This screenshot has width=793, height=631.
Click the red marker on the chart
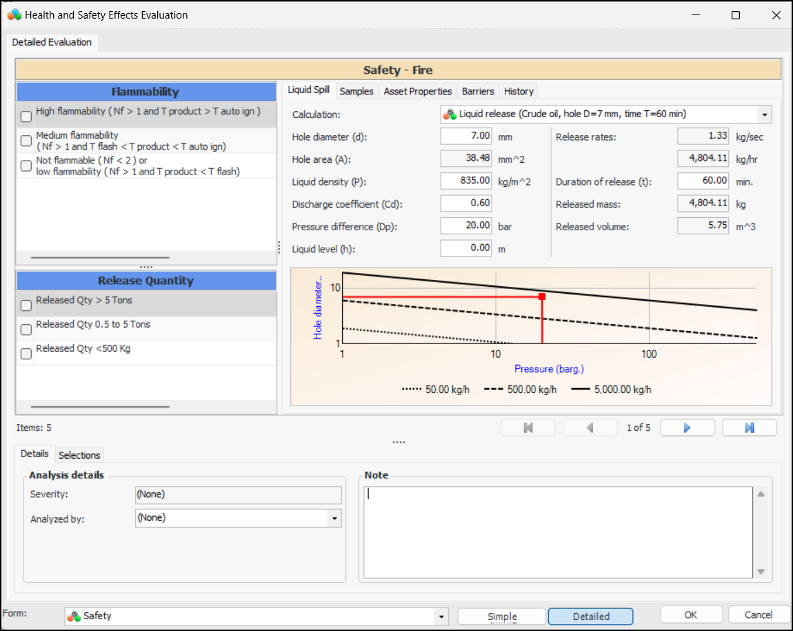tap(542, 297)
